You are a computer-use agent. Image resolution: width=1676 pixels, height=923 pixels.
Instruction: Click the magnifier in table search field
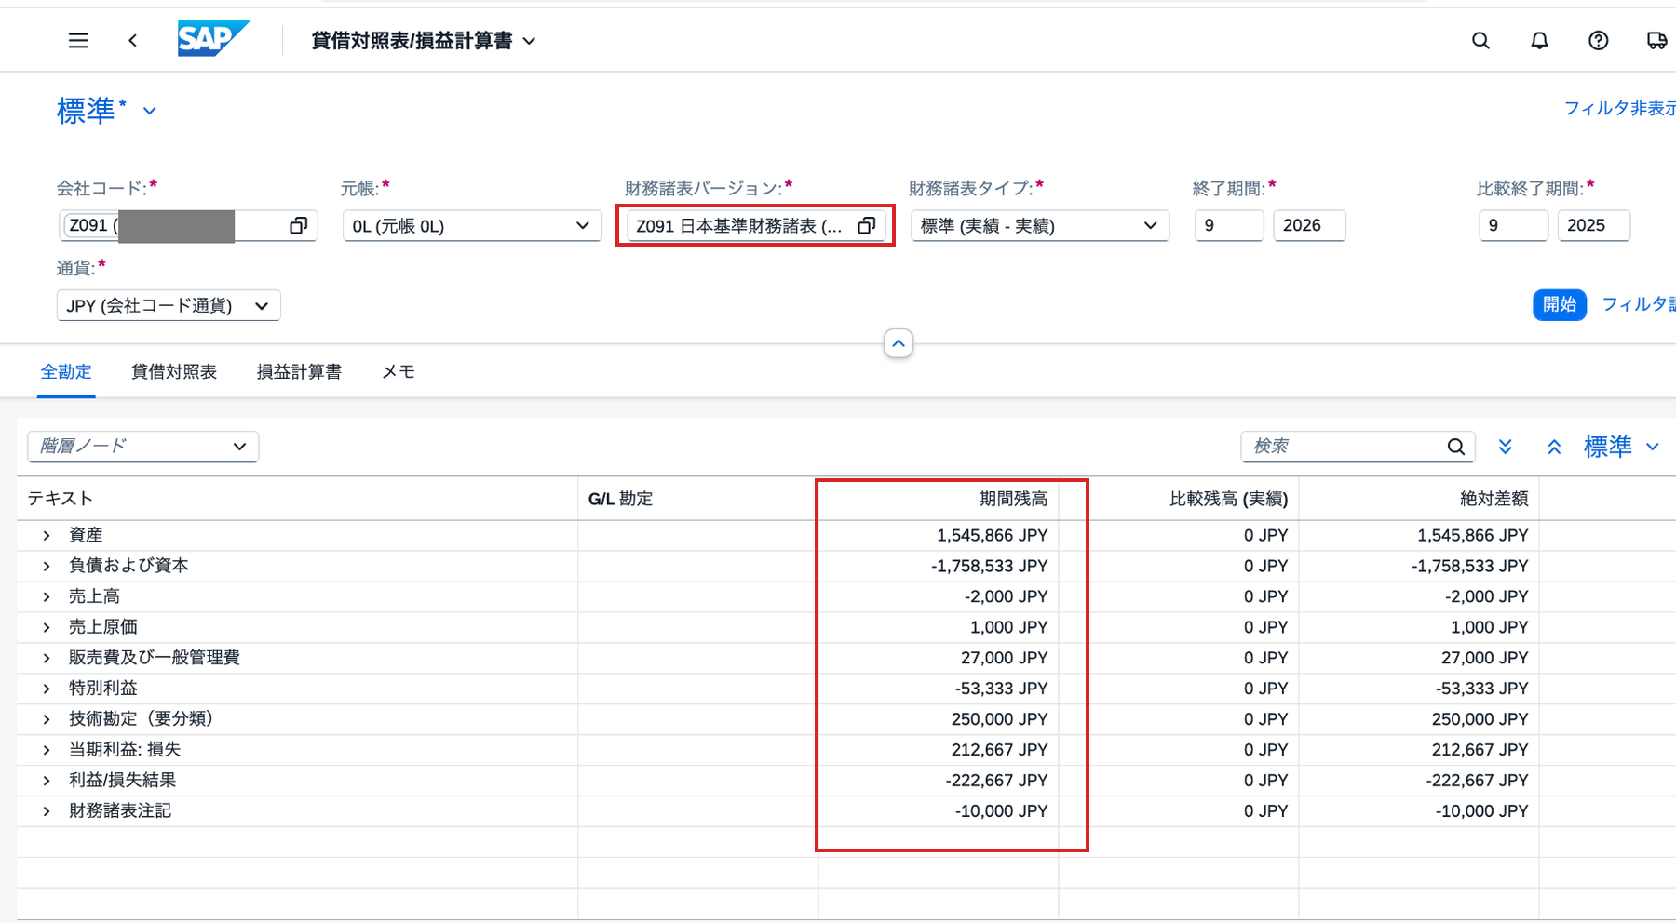click(x=1456, y=447)
